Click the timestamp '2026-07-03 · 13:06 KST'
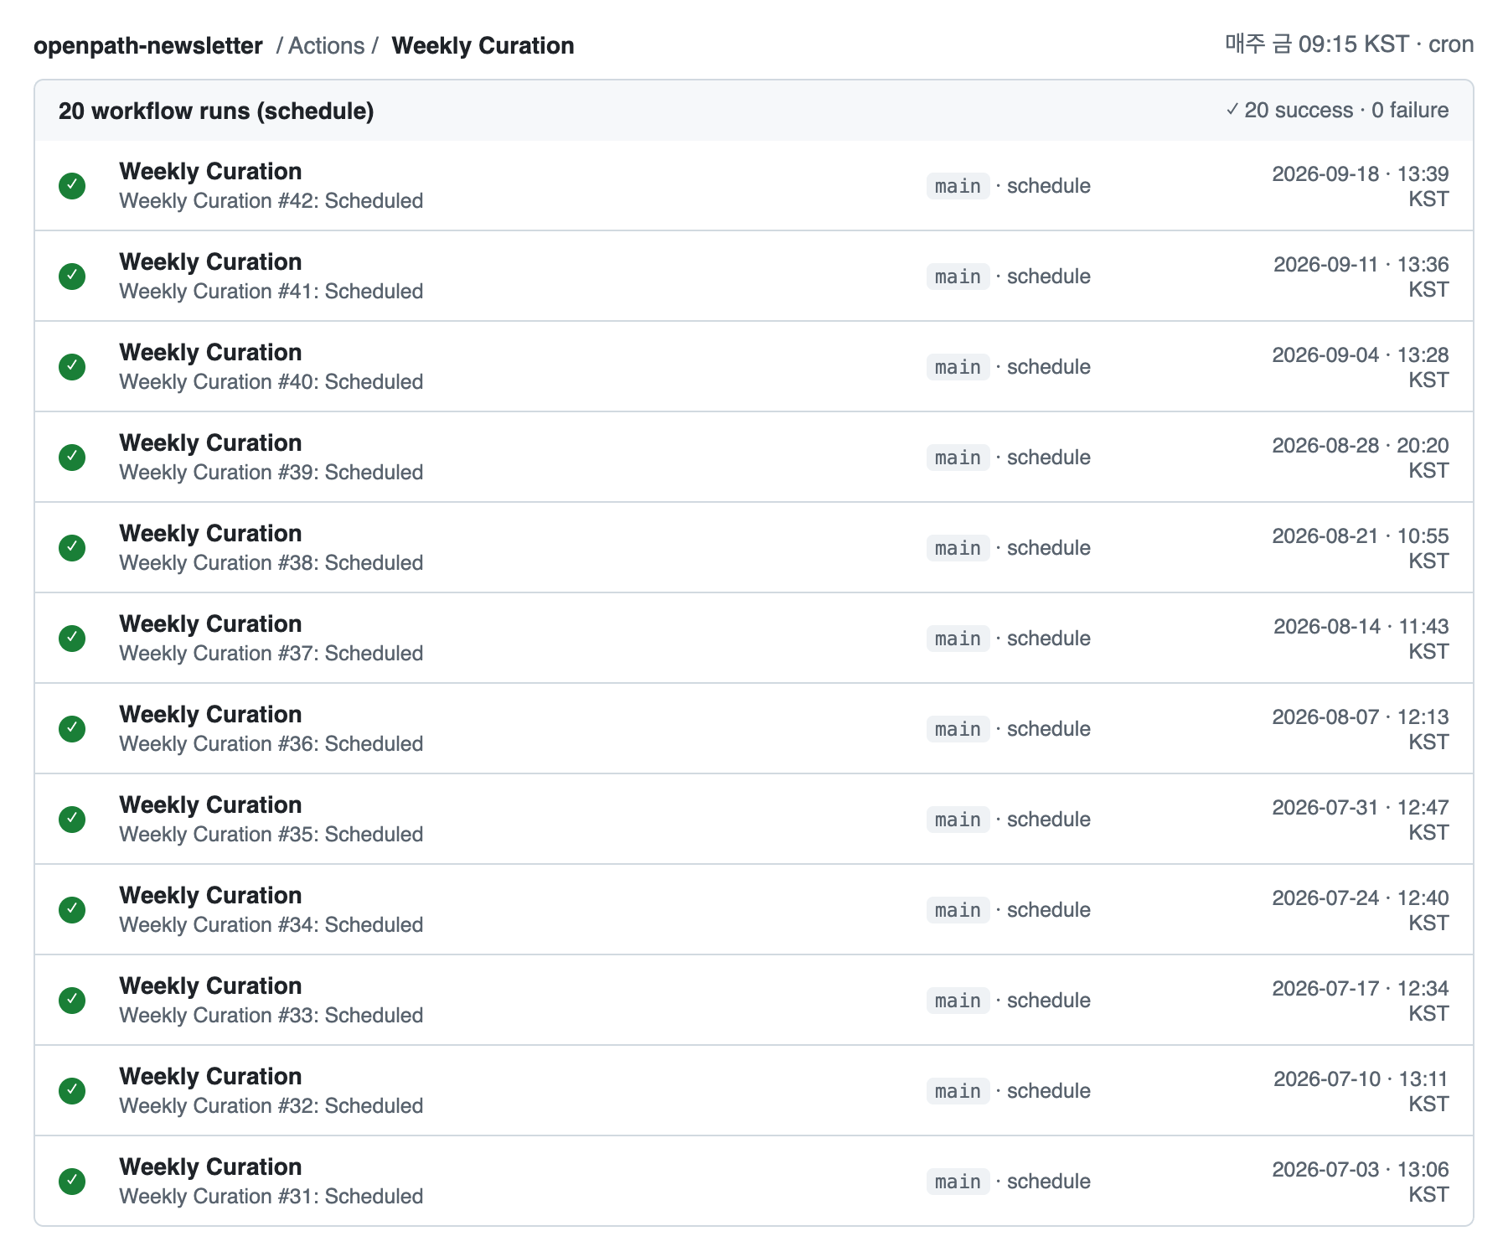Screen dimensions: 1508x1257 pyautogui.click(x=1361, y=1182)
